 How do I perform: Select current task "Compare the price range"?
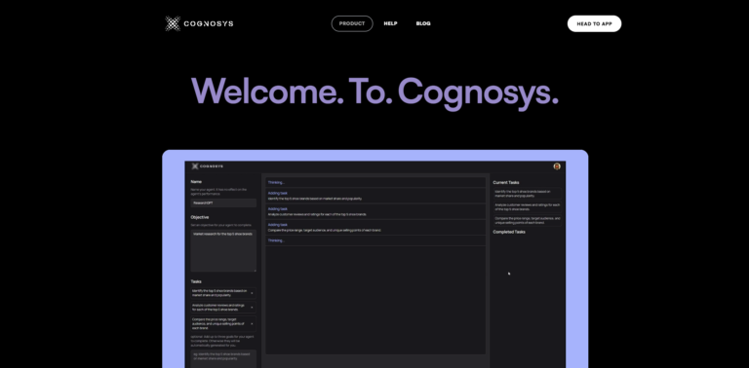528,220
